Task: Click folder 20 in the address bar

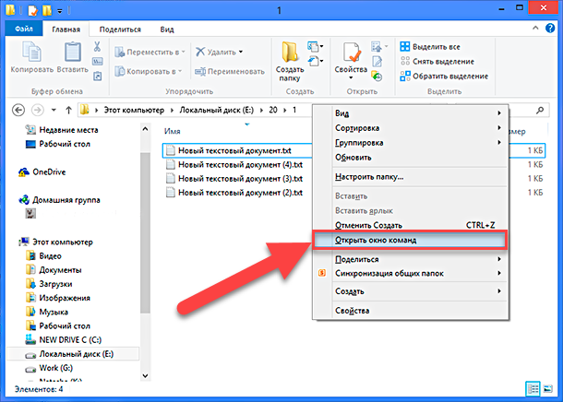Action: [273, 110]
